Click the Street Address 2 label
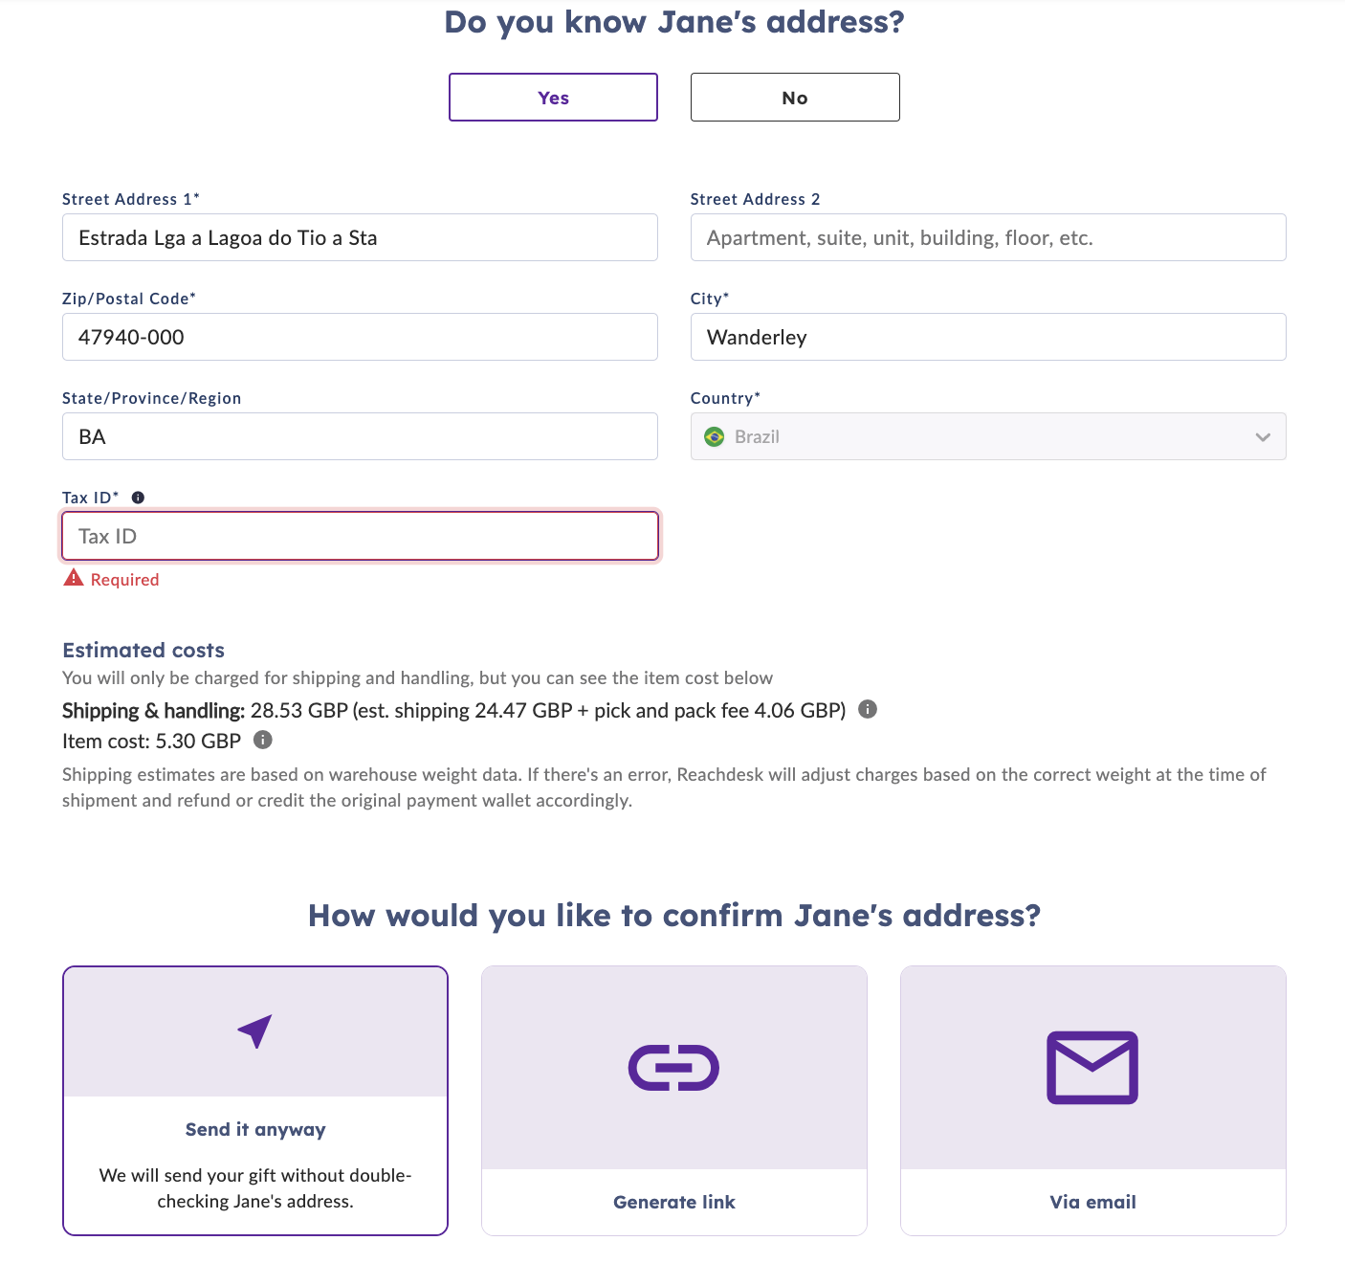 pos(755,199)
